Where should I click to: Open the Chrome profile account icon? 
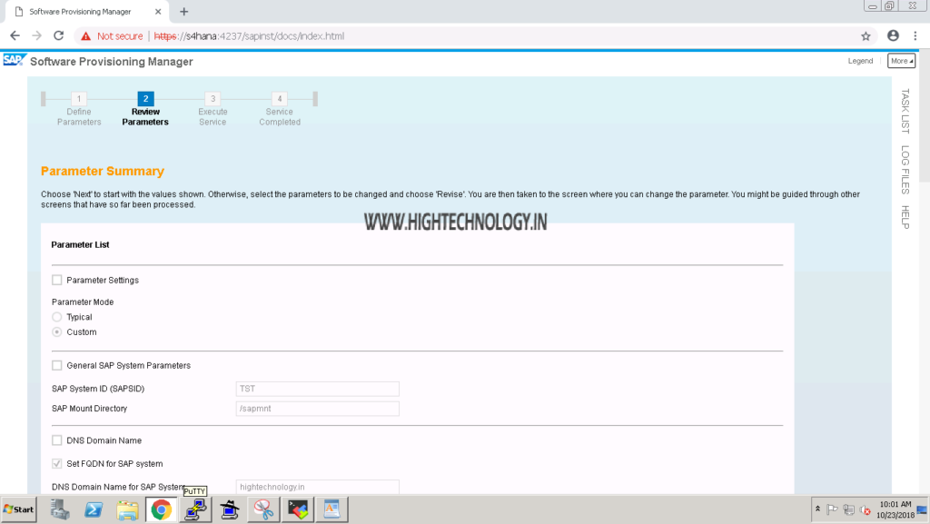pos(893,36)
